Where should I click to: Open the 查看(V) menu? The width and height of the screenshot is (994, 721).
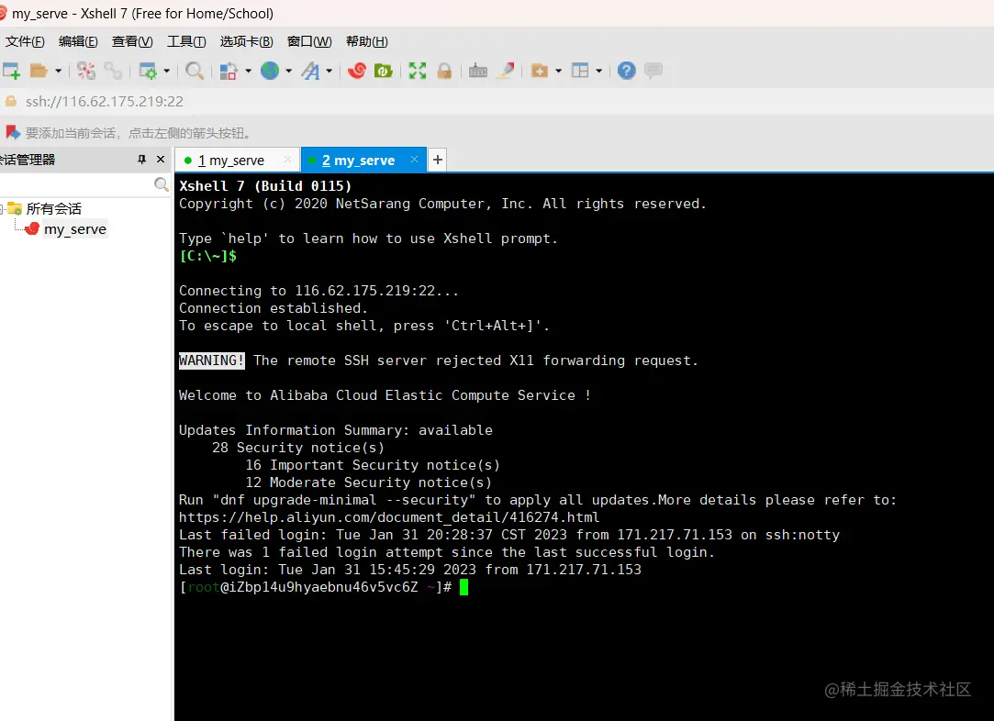click(132, 42)
